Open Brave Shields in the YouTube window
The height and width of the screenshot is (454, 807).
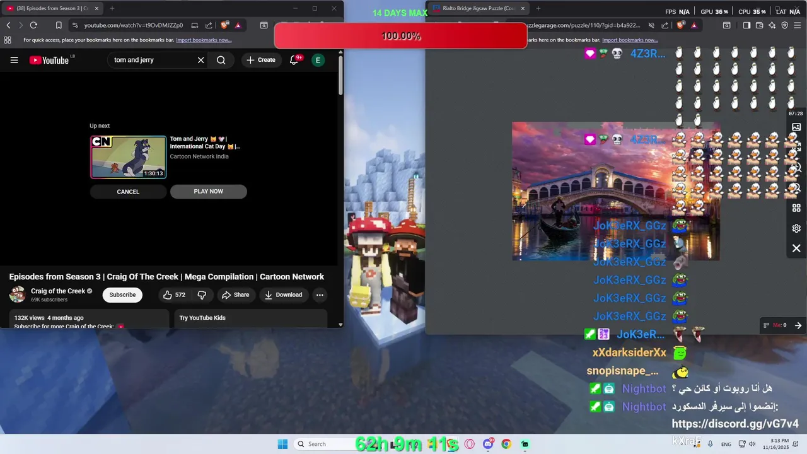(224, 25)
